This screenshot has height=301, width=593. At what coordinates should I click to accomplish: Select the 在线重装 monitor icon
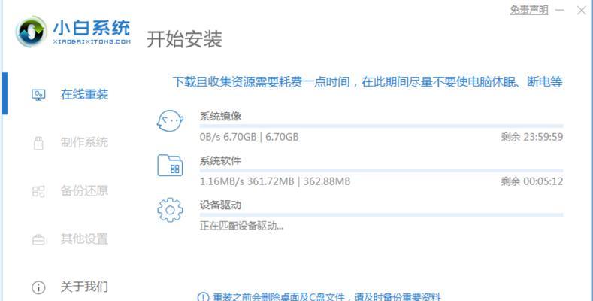(38, 95)
